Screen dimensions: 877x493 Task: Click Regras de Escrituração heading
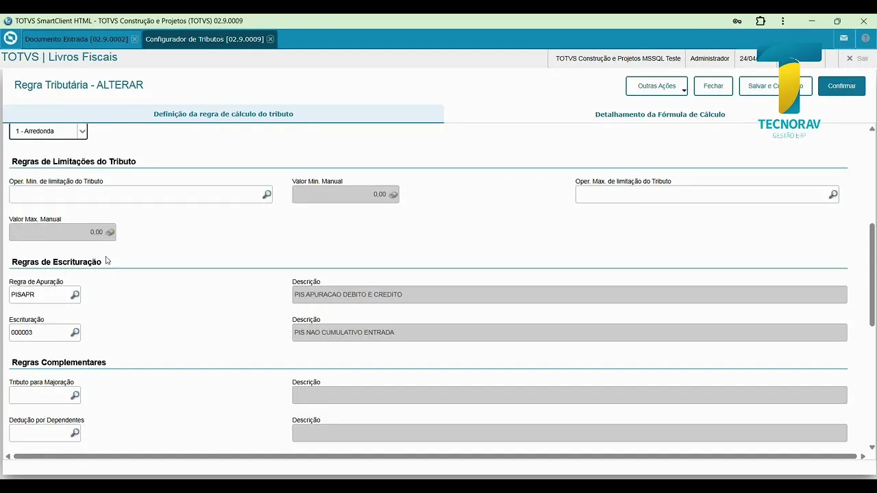(56, 262)
